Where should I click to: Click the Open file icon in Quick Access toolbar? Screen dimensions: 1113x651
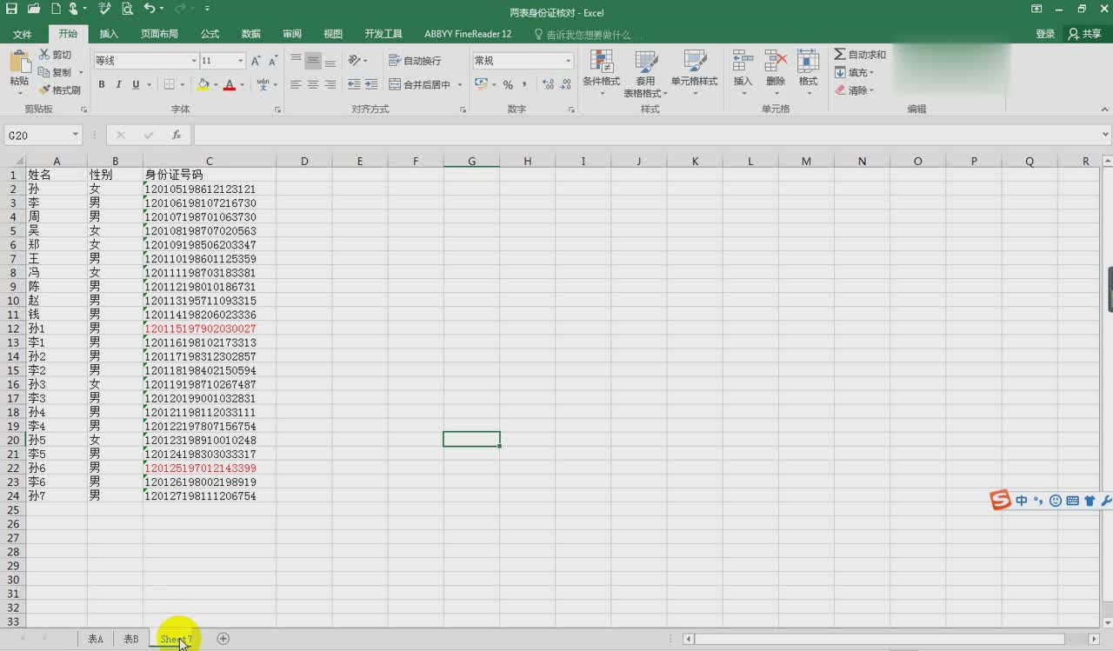(34, 9)
